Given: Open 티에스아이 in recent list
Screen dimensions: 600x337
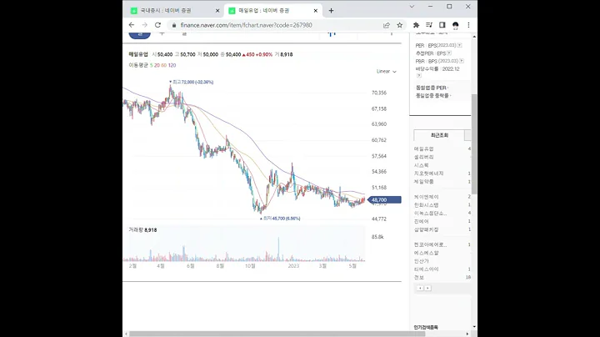Looking at the screenshot, I should (427, 269).
